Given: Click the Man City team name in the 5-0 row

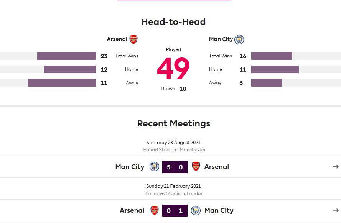Looking at the screenshot, I should [x=130, y=166].
